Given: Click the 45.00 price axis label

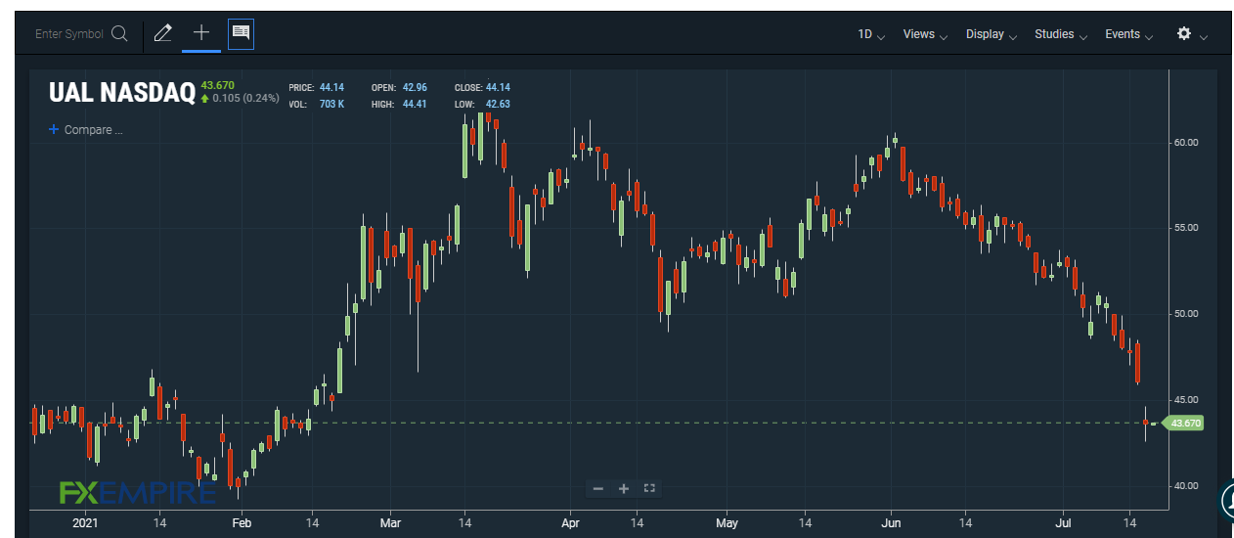Looking at the screenshot, I should pos(1186,399).
